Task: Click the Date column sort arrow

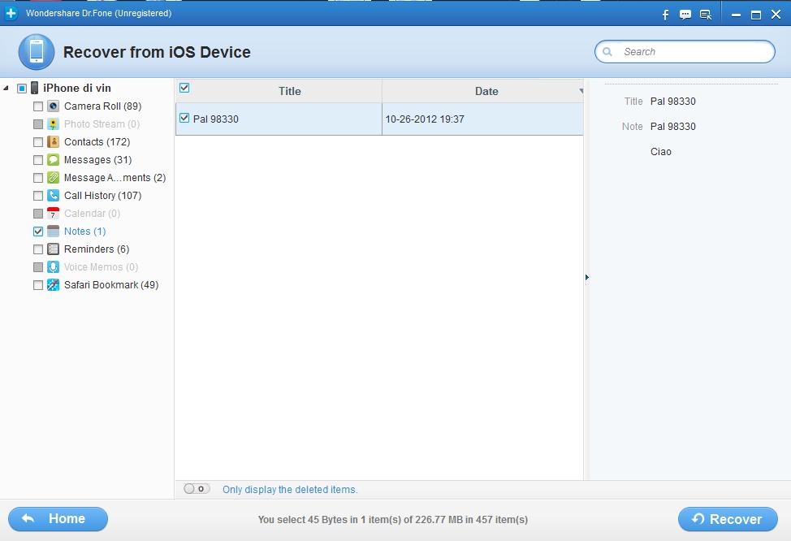Action: (581, 91)
